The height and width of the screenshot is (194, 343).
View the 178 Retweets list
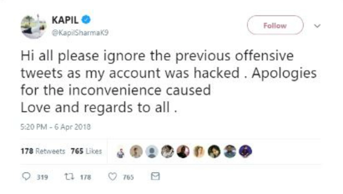[43, 151]
